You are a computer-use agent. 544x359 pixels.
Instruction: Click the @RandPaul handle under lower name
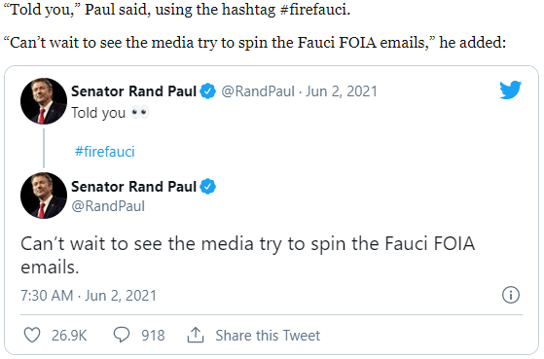(108, 206)
